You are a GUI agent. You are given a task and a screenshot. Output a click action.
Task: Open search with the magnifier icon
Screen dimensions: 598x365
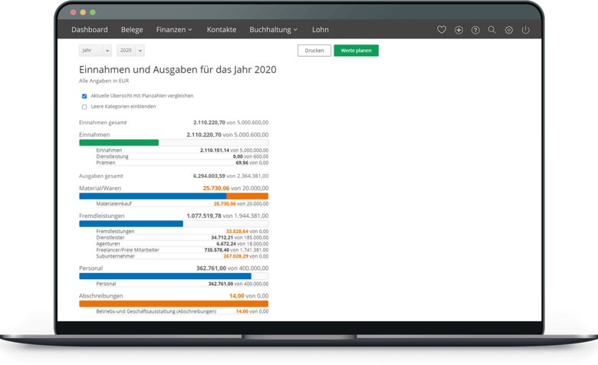492,30
